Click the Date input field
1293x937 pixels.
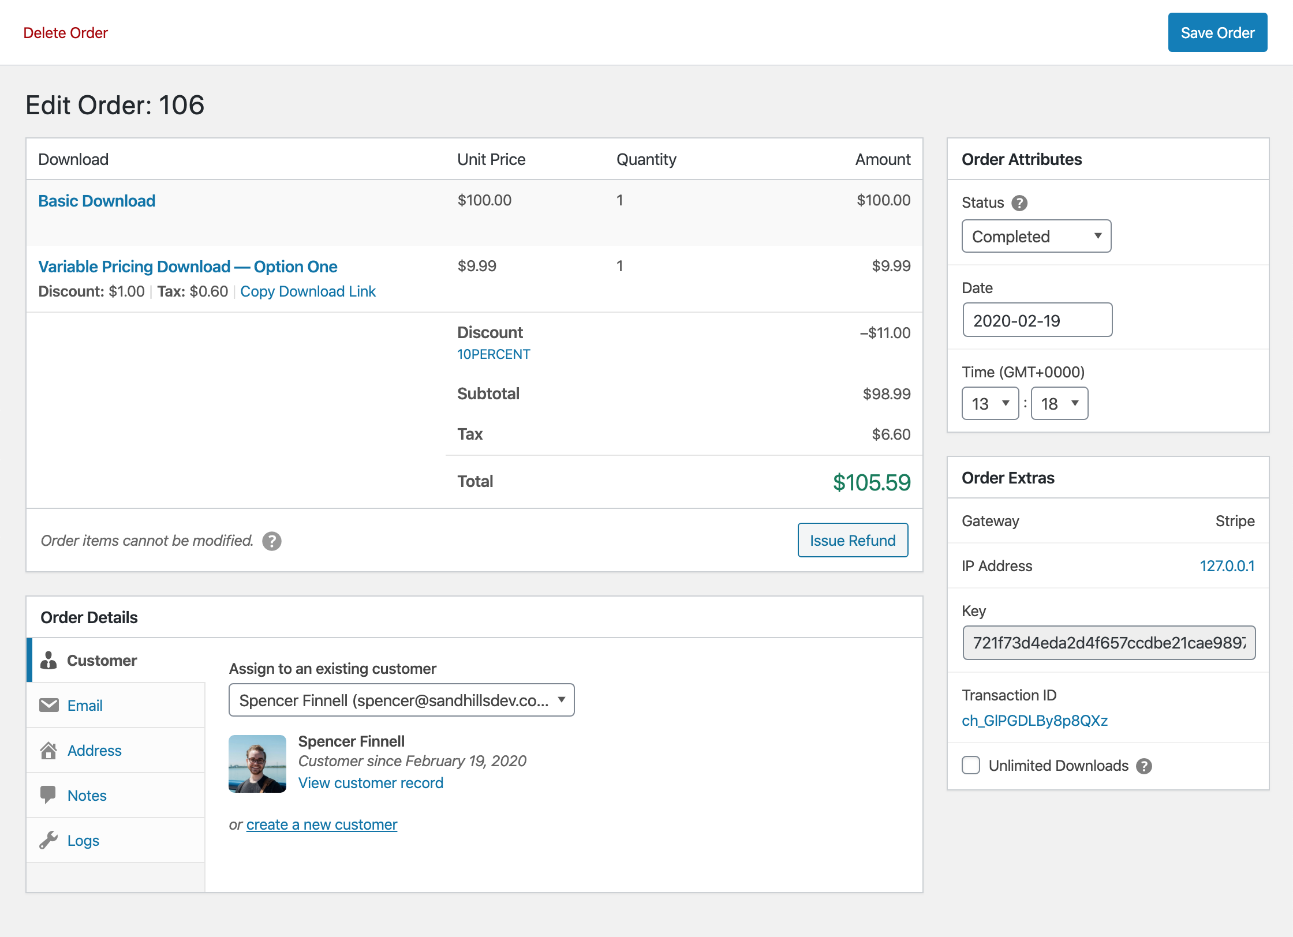tap(1037, 320)
